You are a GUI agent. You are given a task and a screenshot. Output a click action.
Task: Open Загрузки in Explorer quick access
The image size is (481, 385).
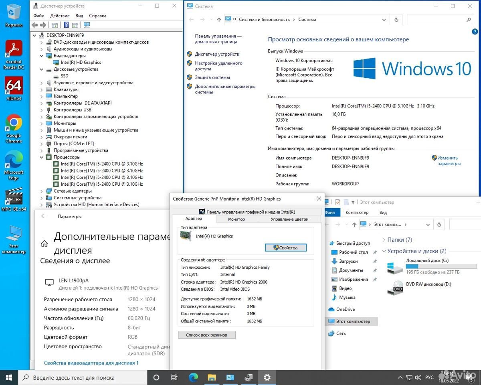coord(348,261)
